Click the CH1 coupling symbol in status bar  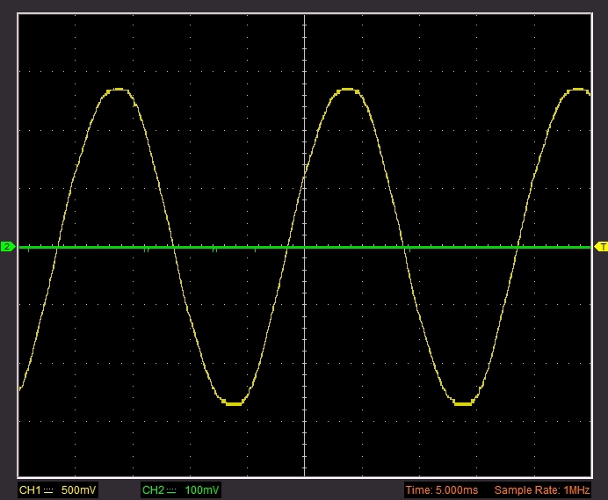(48, 491)
